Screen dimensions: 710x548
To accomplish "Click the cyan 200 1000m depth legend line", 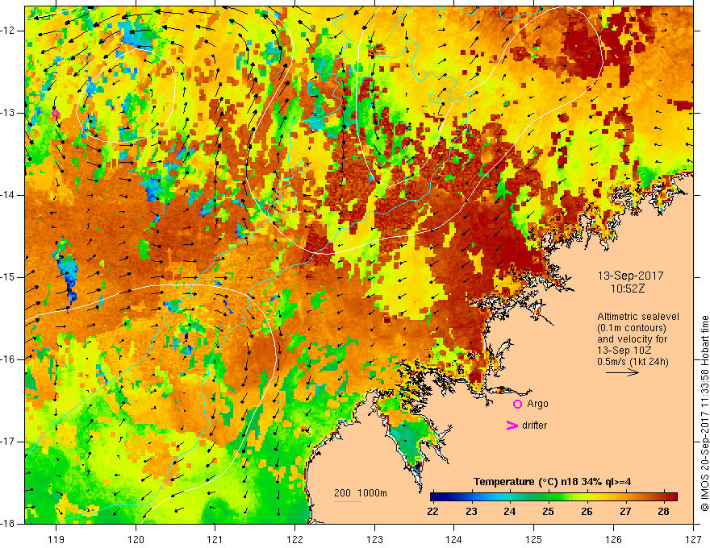I will coord(347,501).
